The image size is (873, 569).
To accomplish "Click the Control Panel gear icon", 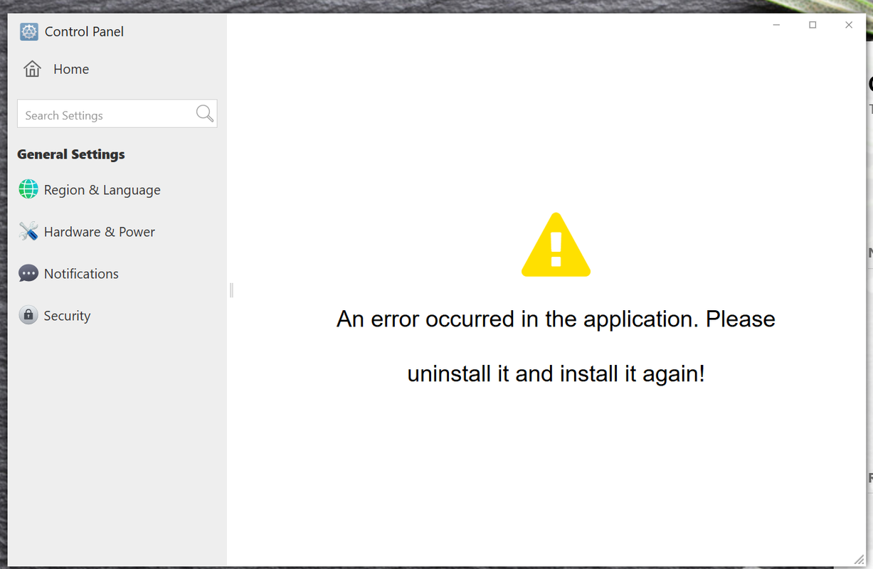I will click(x=29, y=31).
